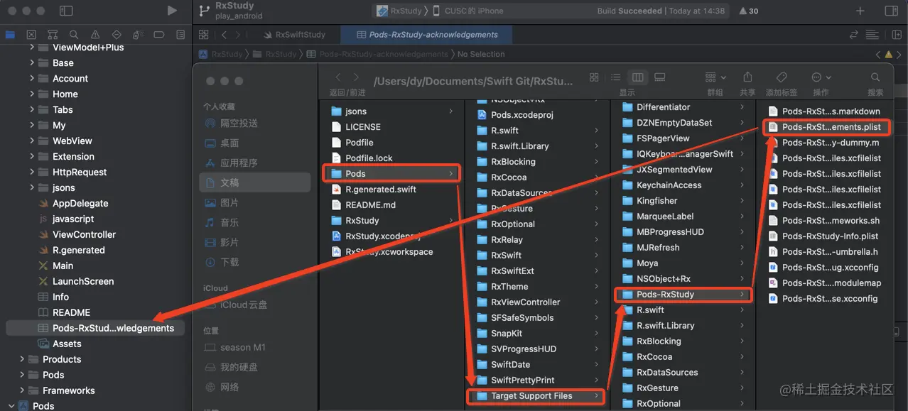Screen dimensions: 908x411
Task: Open the debug navigator spray icon
Action: click(138, 34)
